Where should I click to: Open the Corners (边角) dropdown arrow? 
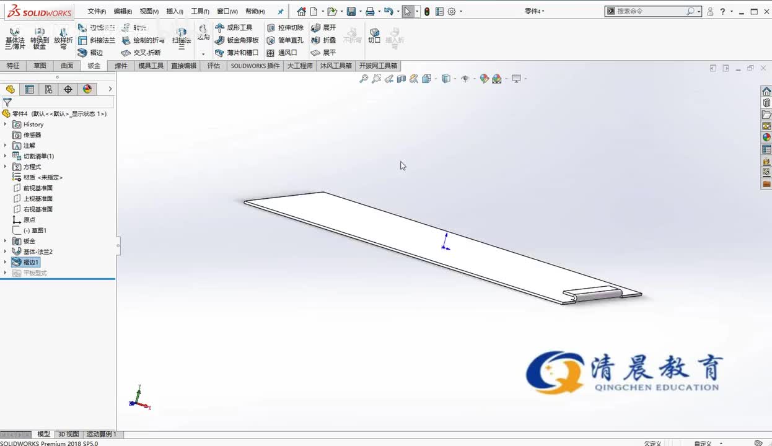tap(203, 54)
